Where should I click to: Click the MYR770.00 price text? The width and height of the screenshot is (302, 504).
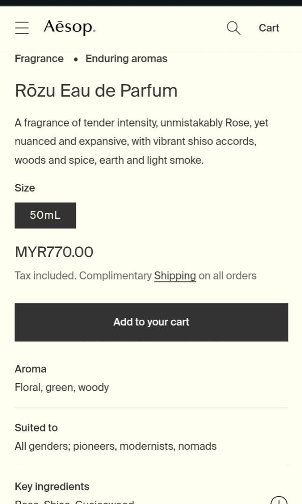(x=54, y=252)
